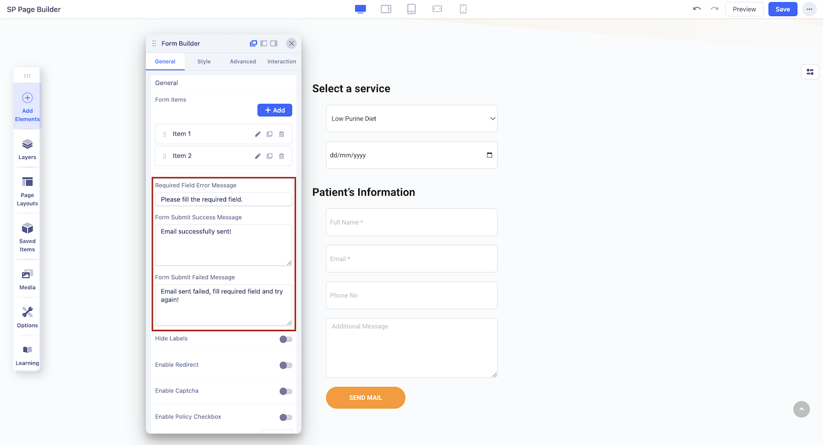This screenshot has width=823, height=445.
Task: Delete Item 1 with trash icon
Action: tap(281, 134)
